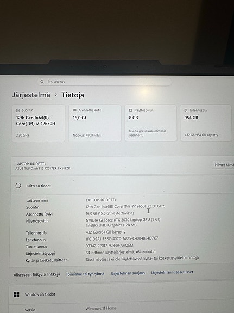Select the '8 GB' display adapter value
Image resolution: width=234 pixels, height=313 pixels.
click(x=134, y=118)
